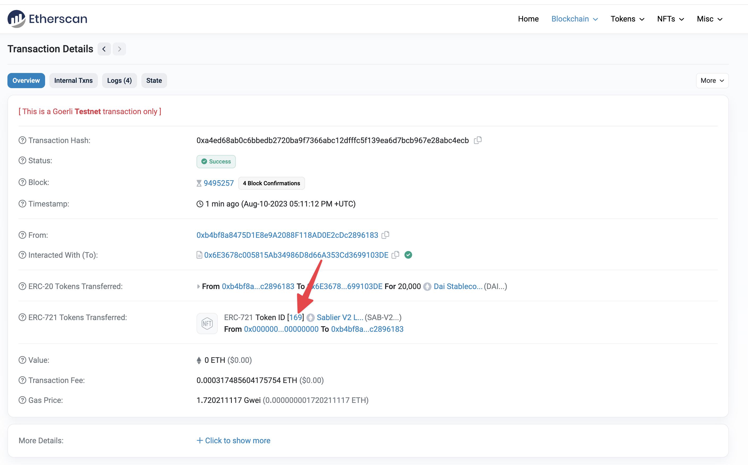This screenshot has height=465, width=748.
Task: Click the Etherscan logo icon
Action: (x=15, y=19)
